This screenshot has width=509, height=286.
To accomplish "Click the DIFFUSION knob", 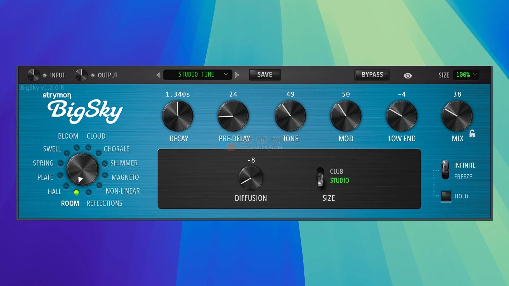I will (x=251, y=178).
